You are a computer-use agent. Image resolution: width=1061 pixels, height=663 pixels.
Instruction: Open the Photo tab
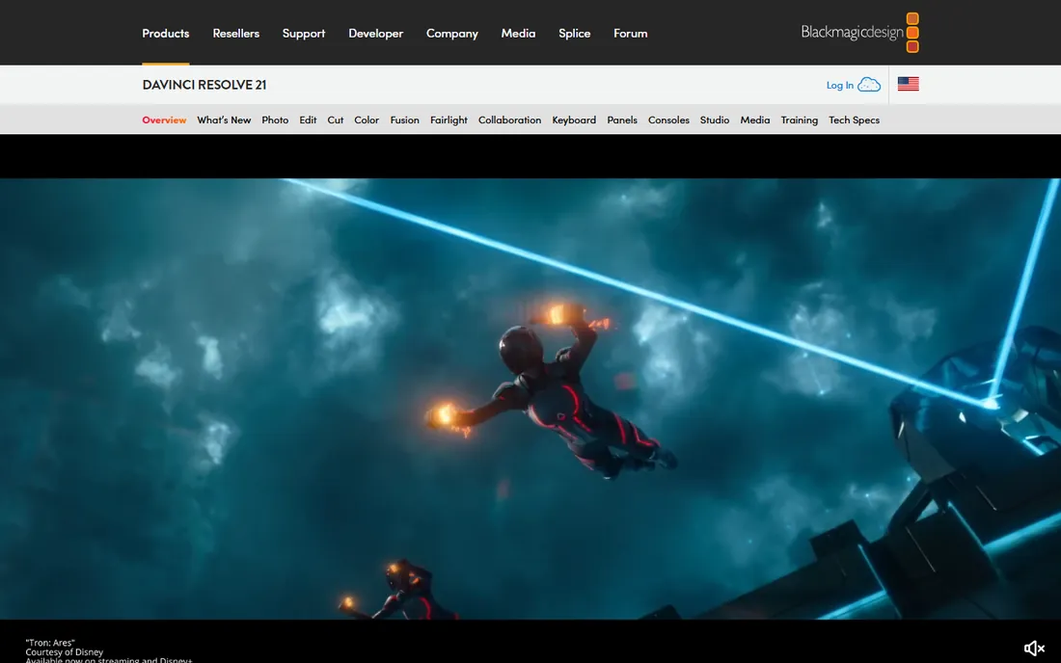(275, 119)
